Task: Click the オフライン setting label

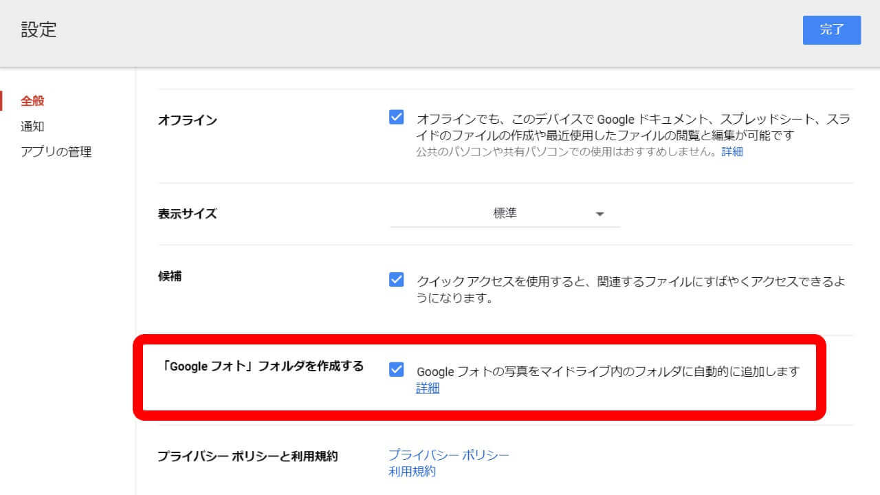Action: [187, 120]
